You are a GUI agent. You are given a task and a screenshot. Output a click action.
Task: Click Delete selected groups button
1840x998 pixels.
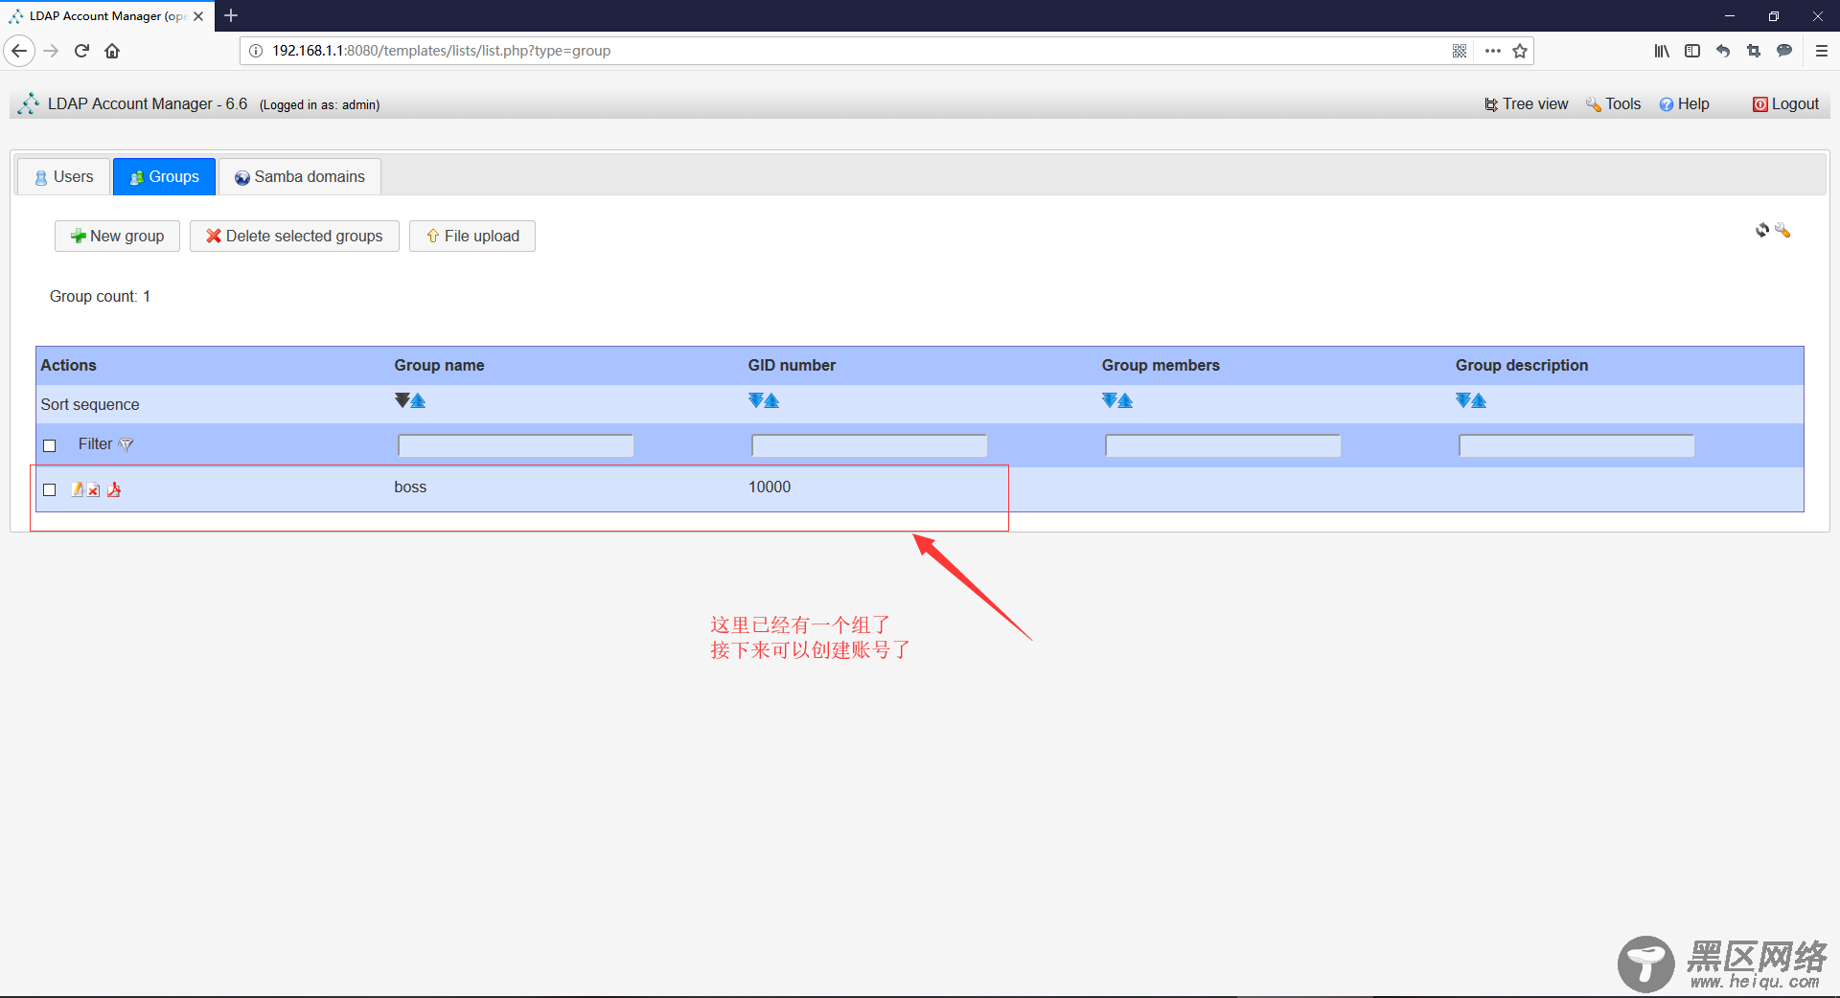click(294, 237)
